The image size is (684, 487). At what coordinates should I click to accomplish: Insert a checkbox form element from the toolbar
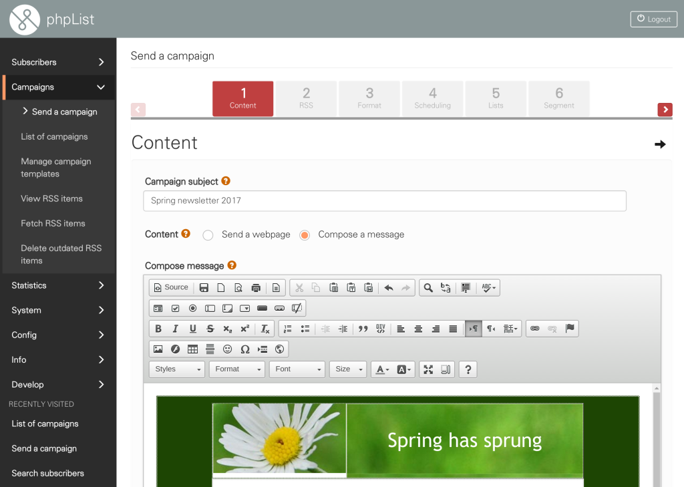(x=175, y=309)
